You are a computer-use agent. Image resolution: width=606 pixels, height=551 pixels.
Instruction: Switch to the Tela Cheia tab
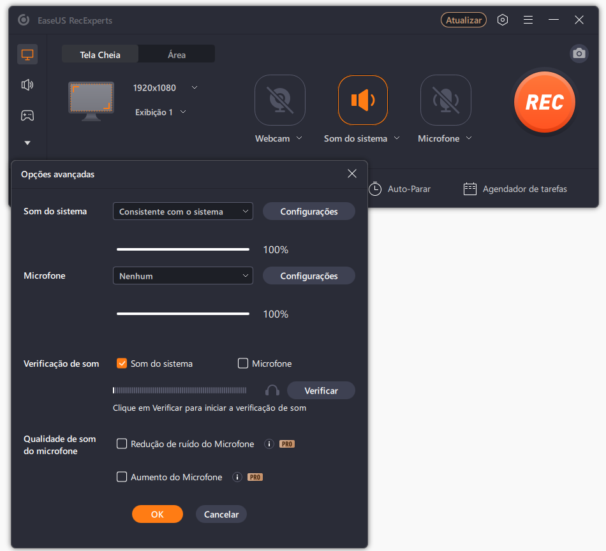[x=100, y=55]
